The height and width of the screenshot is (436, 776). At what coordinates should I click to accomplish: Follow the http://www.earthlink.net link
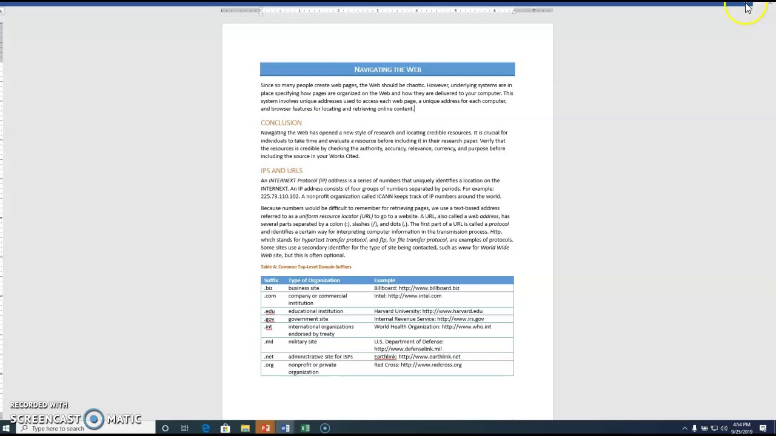(429, 357)
